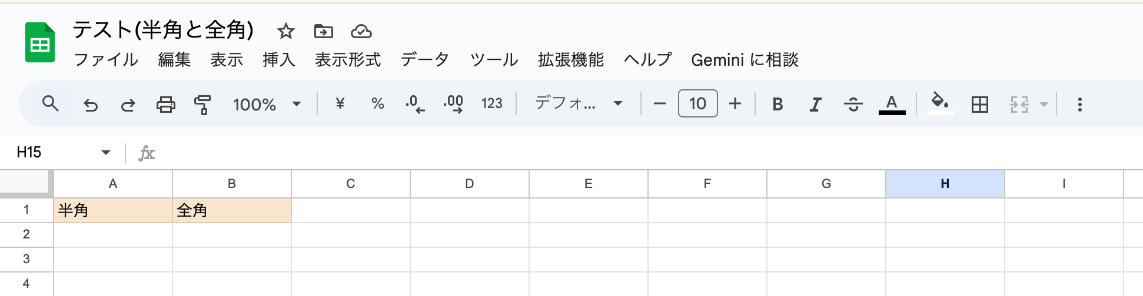Toggle bold formatting
Image resolution: width=1143 pixels, height=296 pixels.
point(777,105)
